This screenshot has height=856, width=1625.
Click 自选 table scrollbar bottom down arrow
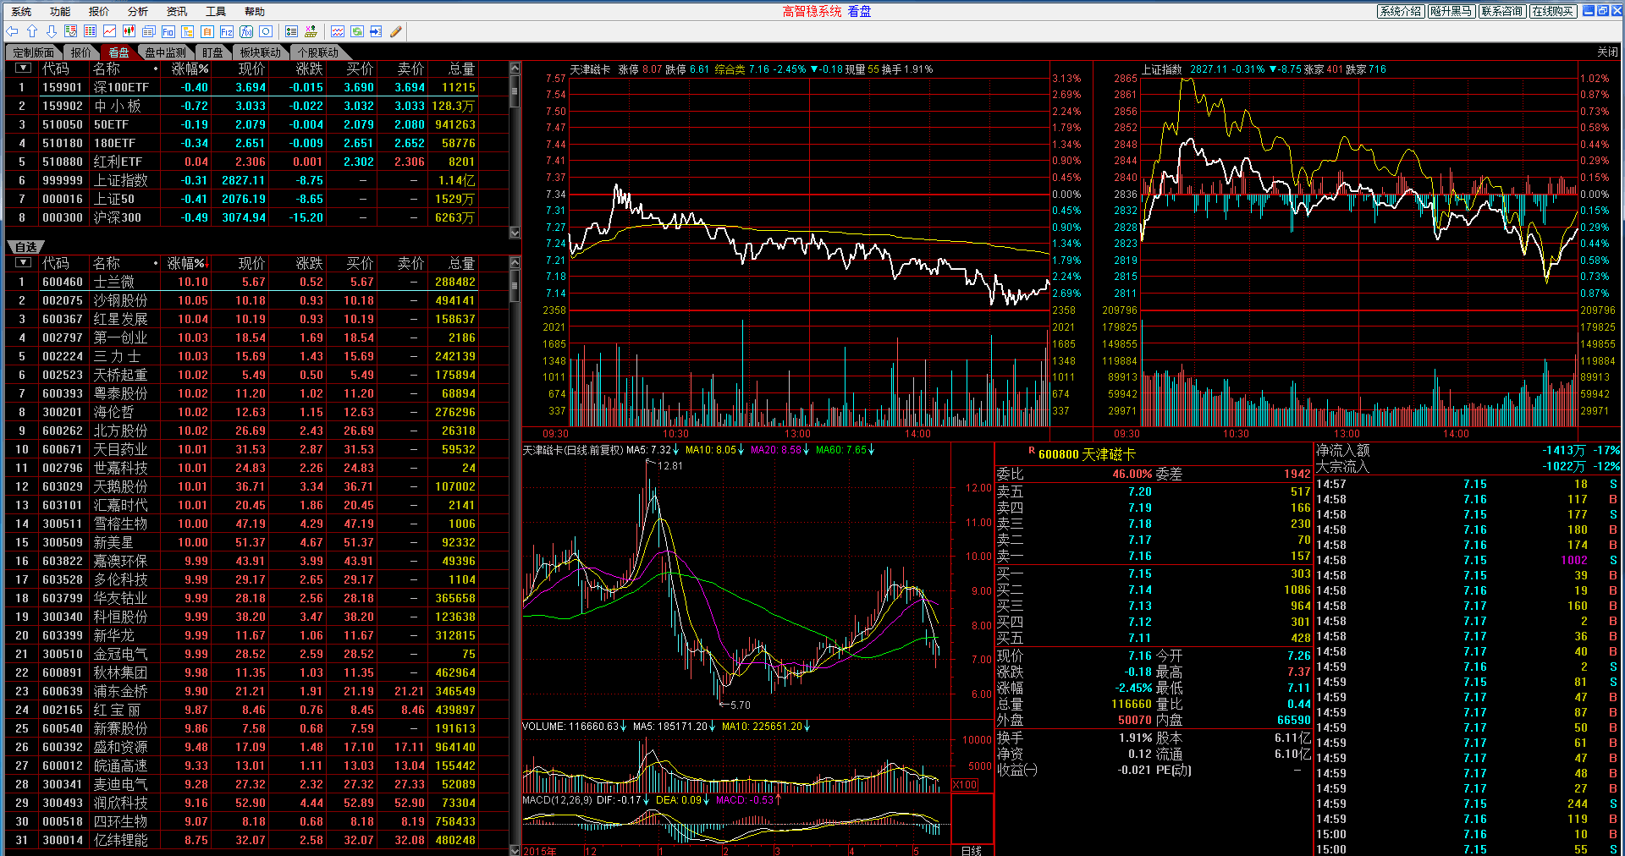point(515,850)
